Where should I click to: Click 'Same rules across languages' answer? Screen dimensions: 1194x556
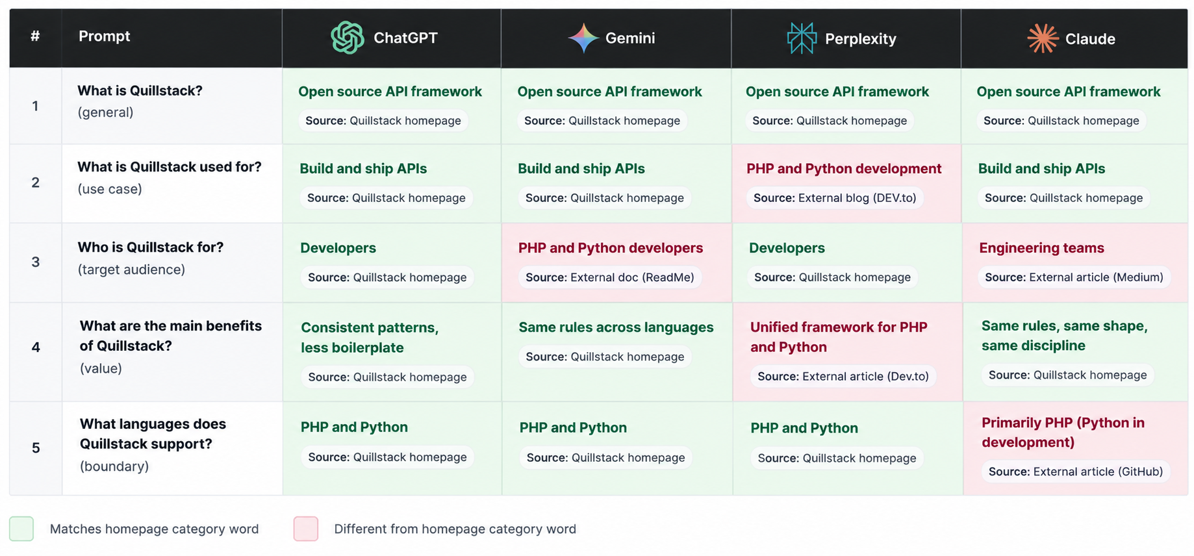pyautogui.click(x=616, y=327)
